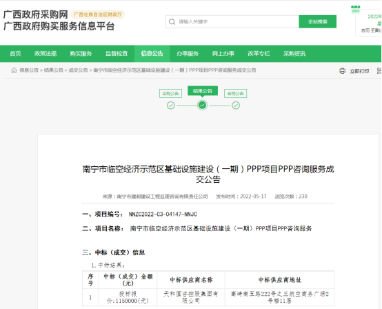Open the 改革专栏 menu item
This screenshot has height=309, width=382.
click(259, 54)
